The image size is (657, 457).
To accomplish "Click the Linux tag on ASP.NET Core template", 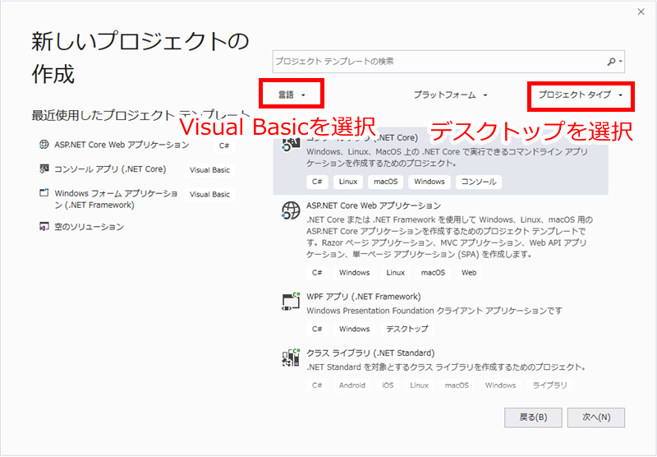I will tap(395, 273).
